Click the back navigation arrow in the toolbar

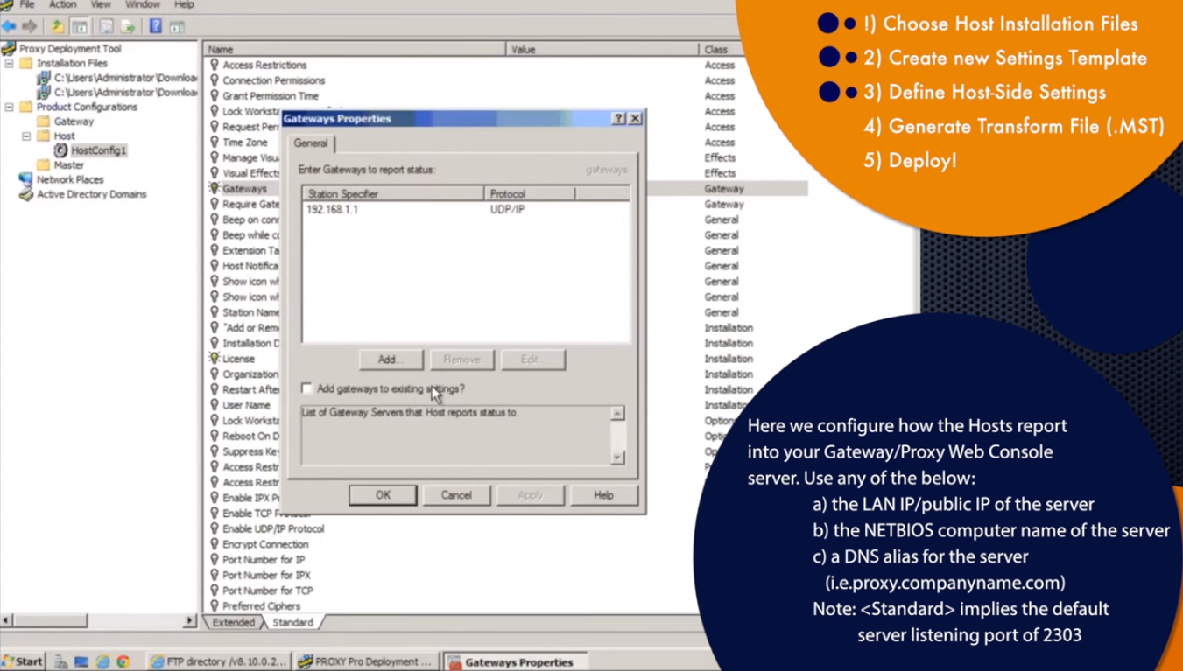[9, 25]
